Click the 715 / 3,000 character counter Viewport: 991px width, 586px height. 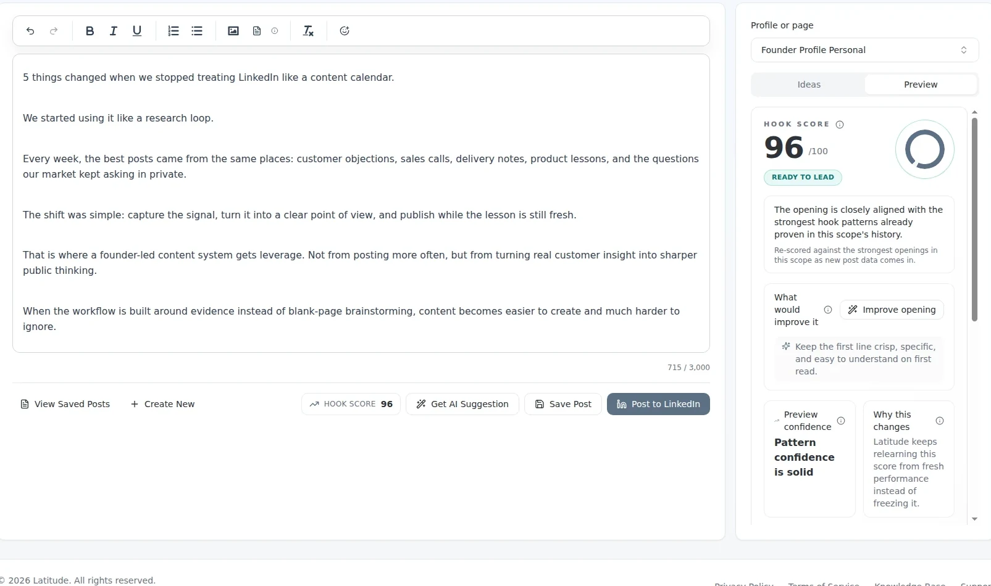coord(688,367)
